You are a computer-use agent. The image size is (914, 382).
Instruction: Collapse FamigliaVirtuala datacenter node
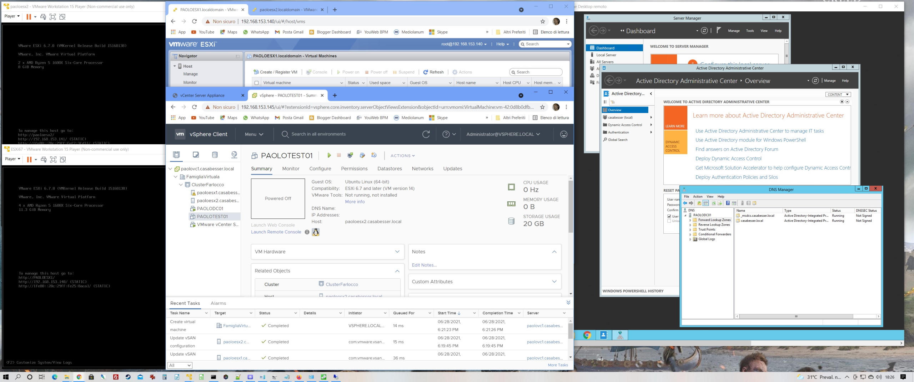pos(176,177)
